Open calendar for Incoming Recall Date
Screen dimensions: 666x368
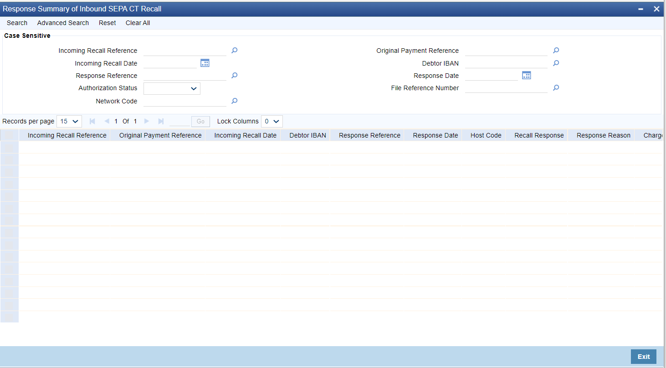pyautogui.click(x=205, y=63)
